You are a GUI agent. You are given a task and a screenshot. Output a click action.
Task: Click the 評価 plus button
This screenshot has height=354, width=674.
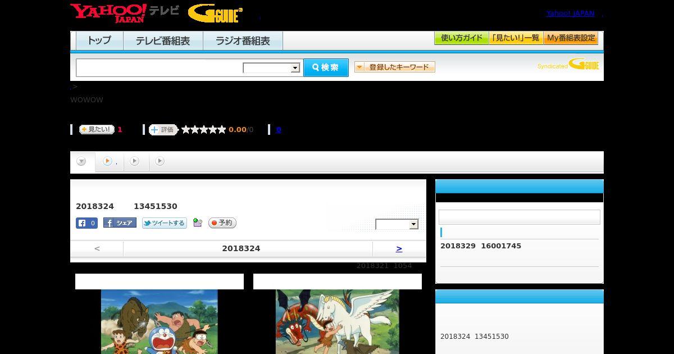[x=163, y=130]
